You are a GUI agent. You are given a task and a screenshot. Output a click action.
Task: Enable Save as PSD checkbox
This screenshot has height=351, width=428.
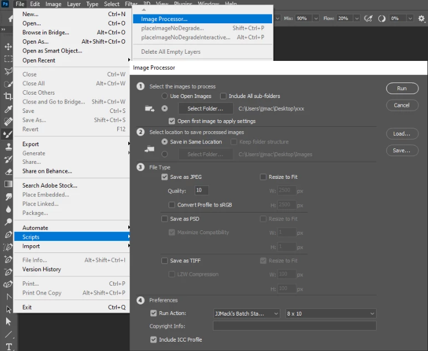point(164,219)
